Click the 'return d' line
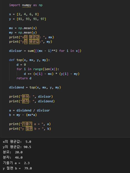The image size is (130, 173). (x=24, y=78)
